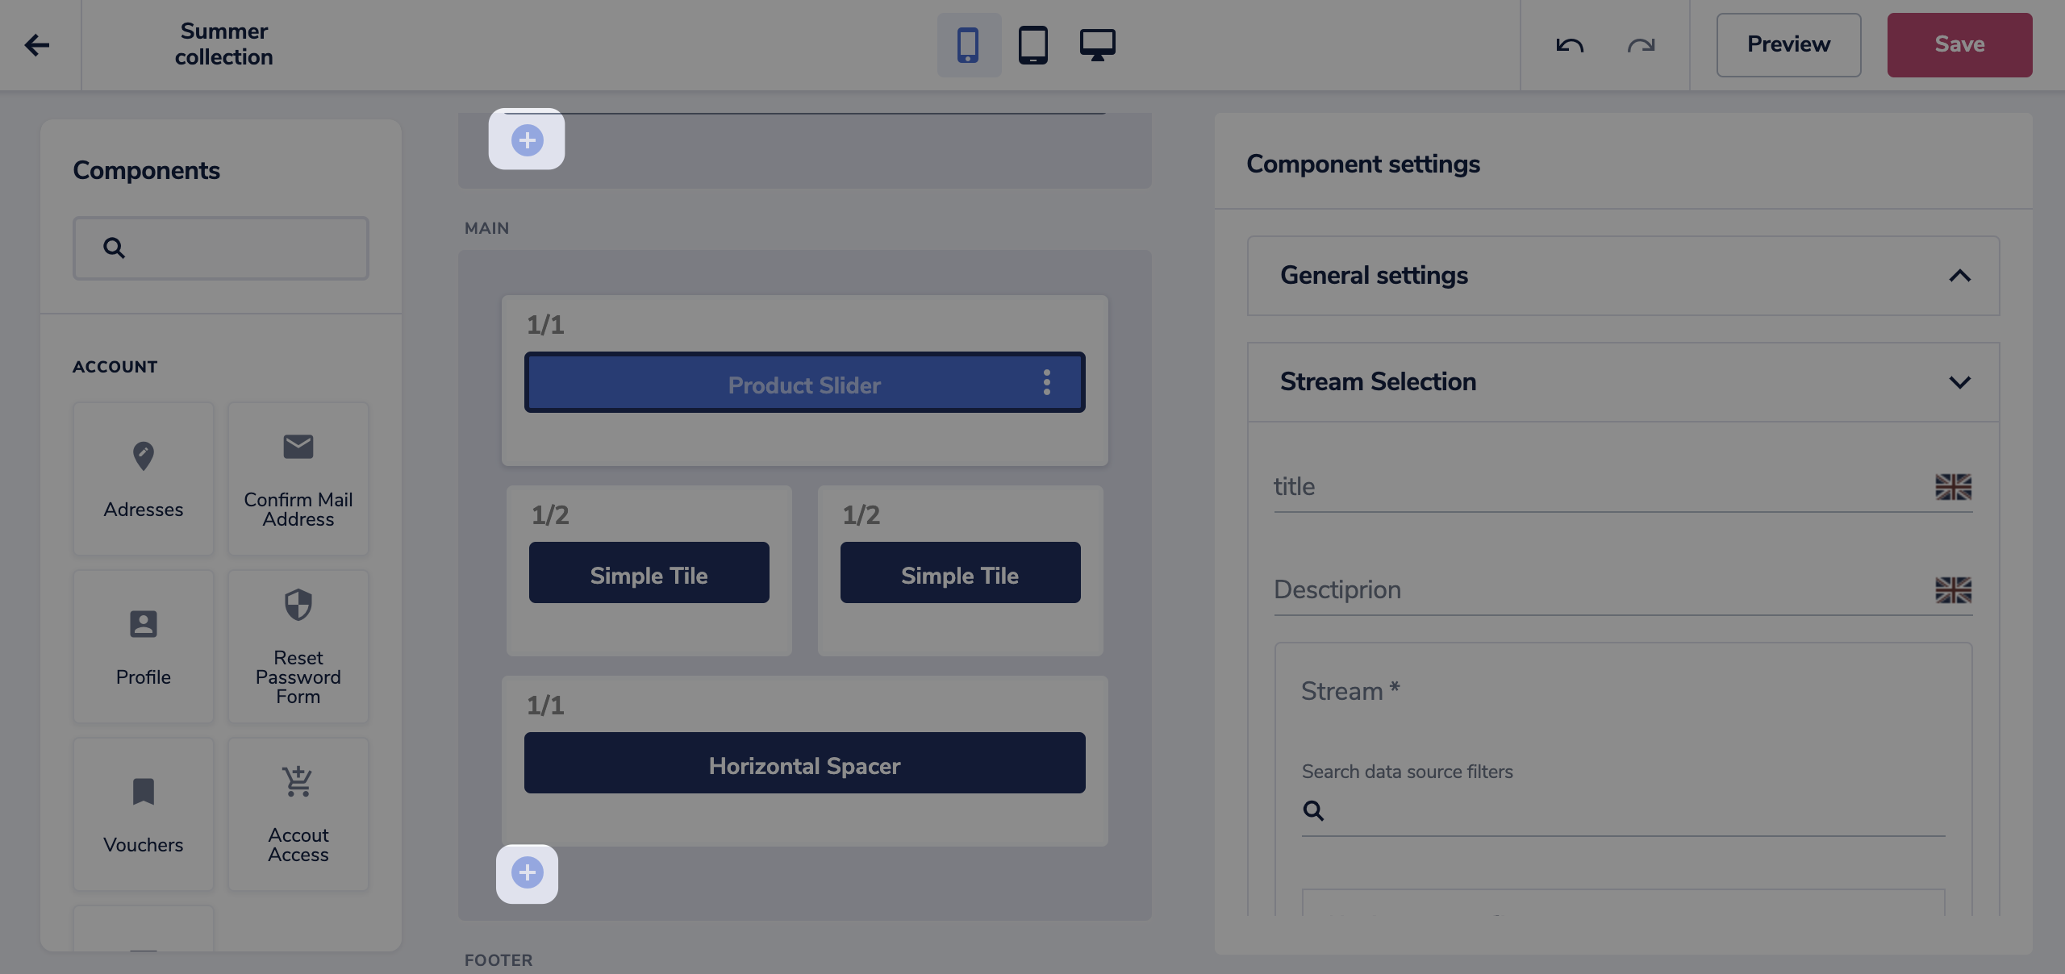Add a component at bottom of MAIN
Image resolution: width=2065 pixels, height=974 pixels.
click(x=527, y=873)
